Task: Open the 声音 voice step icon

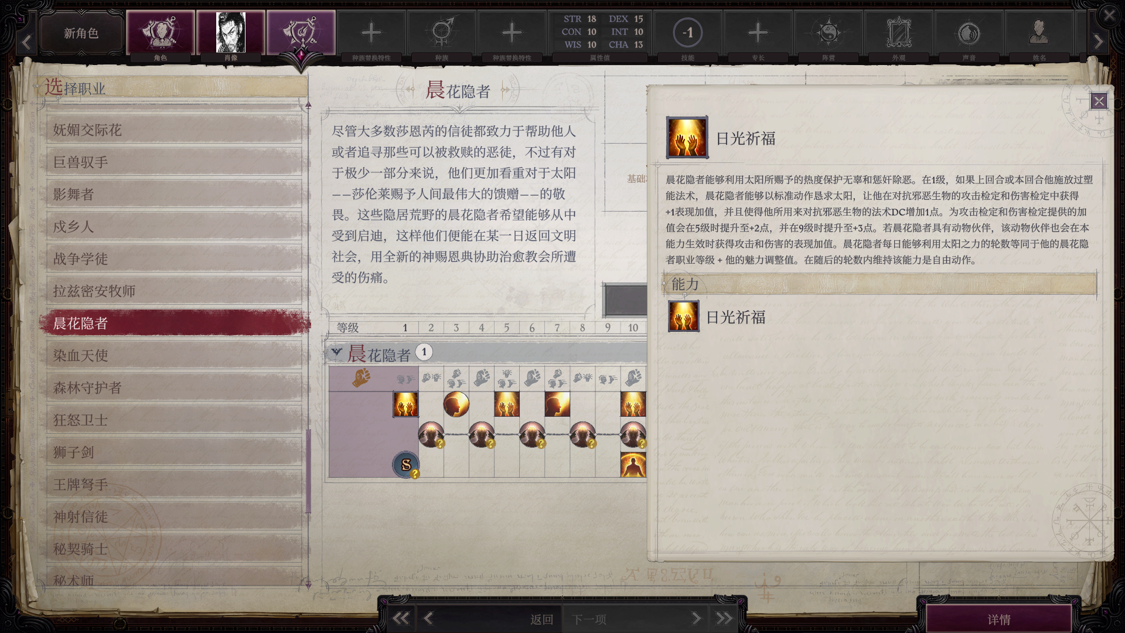Action: click(969, 33)
